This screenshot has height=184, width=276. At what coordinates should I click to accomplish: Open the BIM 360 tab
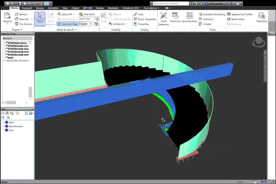coord(88,8)
